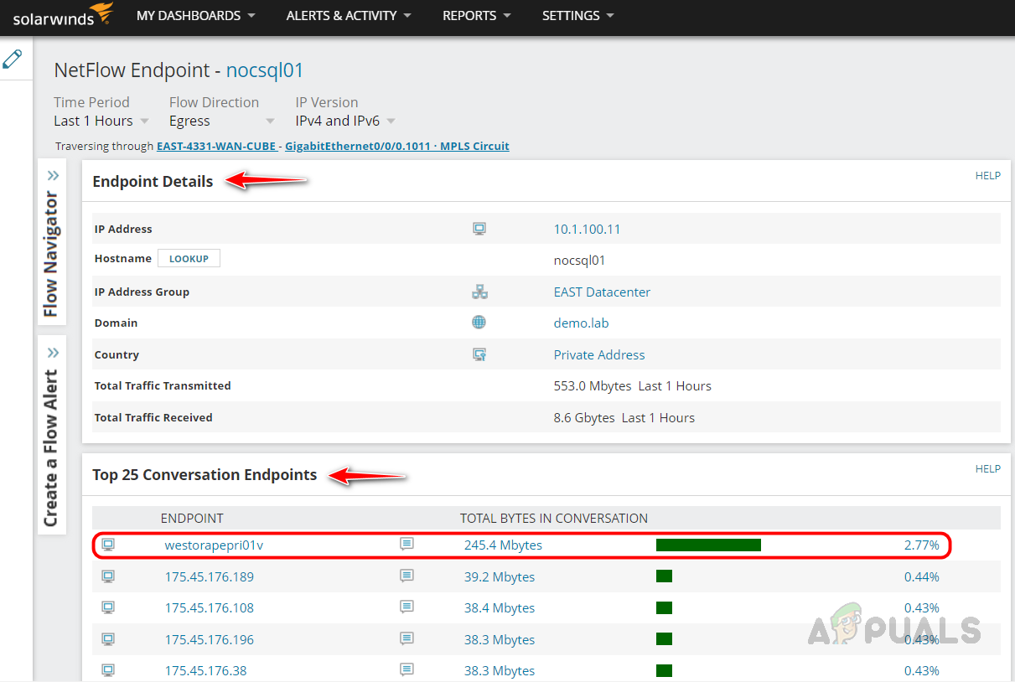
Task: Click the endpoint icon for 175.45.176.196
Action: (108, 639)
